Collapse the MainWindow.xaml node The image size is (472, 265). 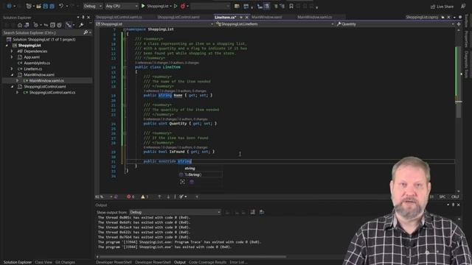click(12, 75)
